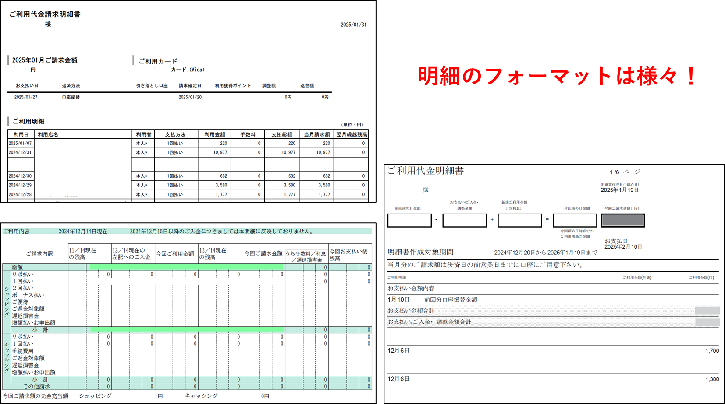This screenshot has width=725, height=404.
Task: Click the 前回分口座振替金額 entry
Action: [451, 300]
